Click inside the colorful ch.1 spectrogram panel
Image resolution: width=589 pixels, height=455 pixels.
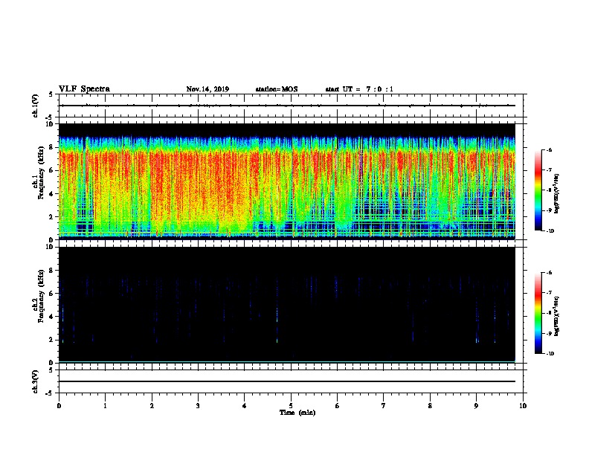pyautogui.click(x=287, y=181)
